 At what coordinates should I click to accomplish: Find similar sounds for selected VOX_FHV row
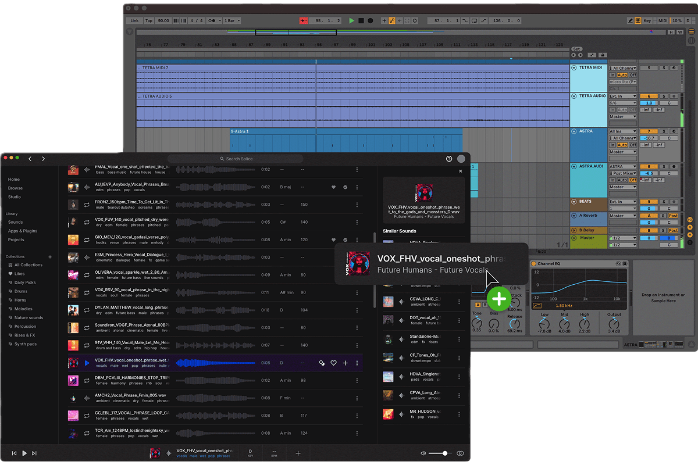[322, 363]
